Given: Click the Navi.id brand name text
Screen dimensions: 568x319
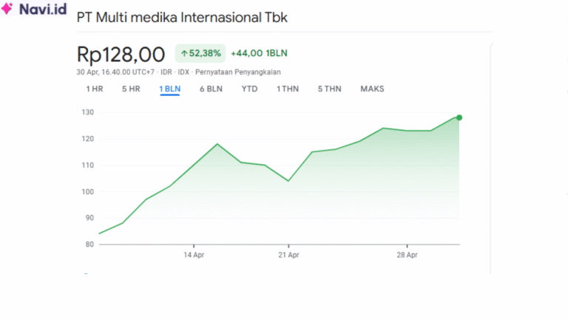Looking at the screenshot, I should 42,10.
